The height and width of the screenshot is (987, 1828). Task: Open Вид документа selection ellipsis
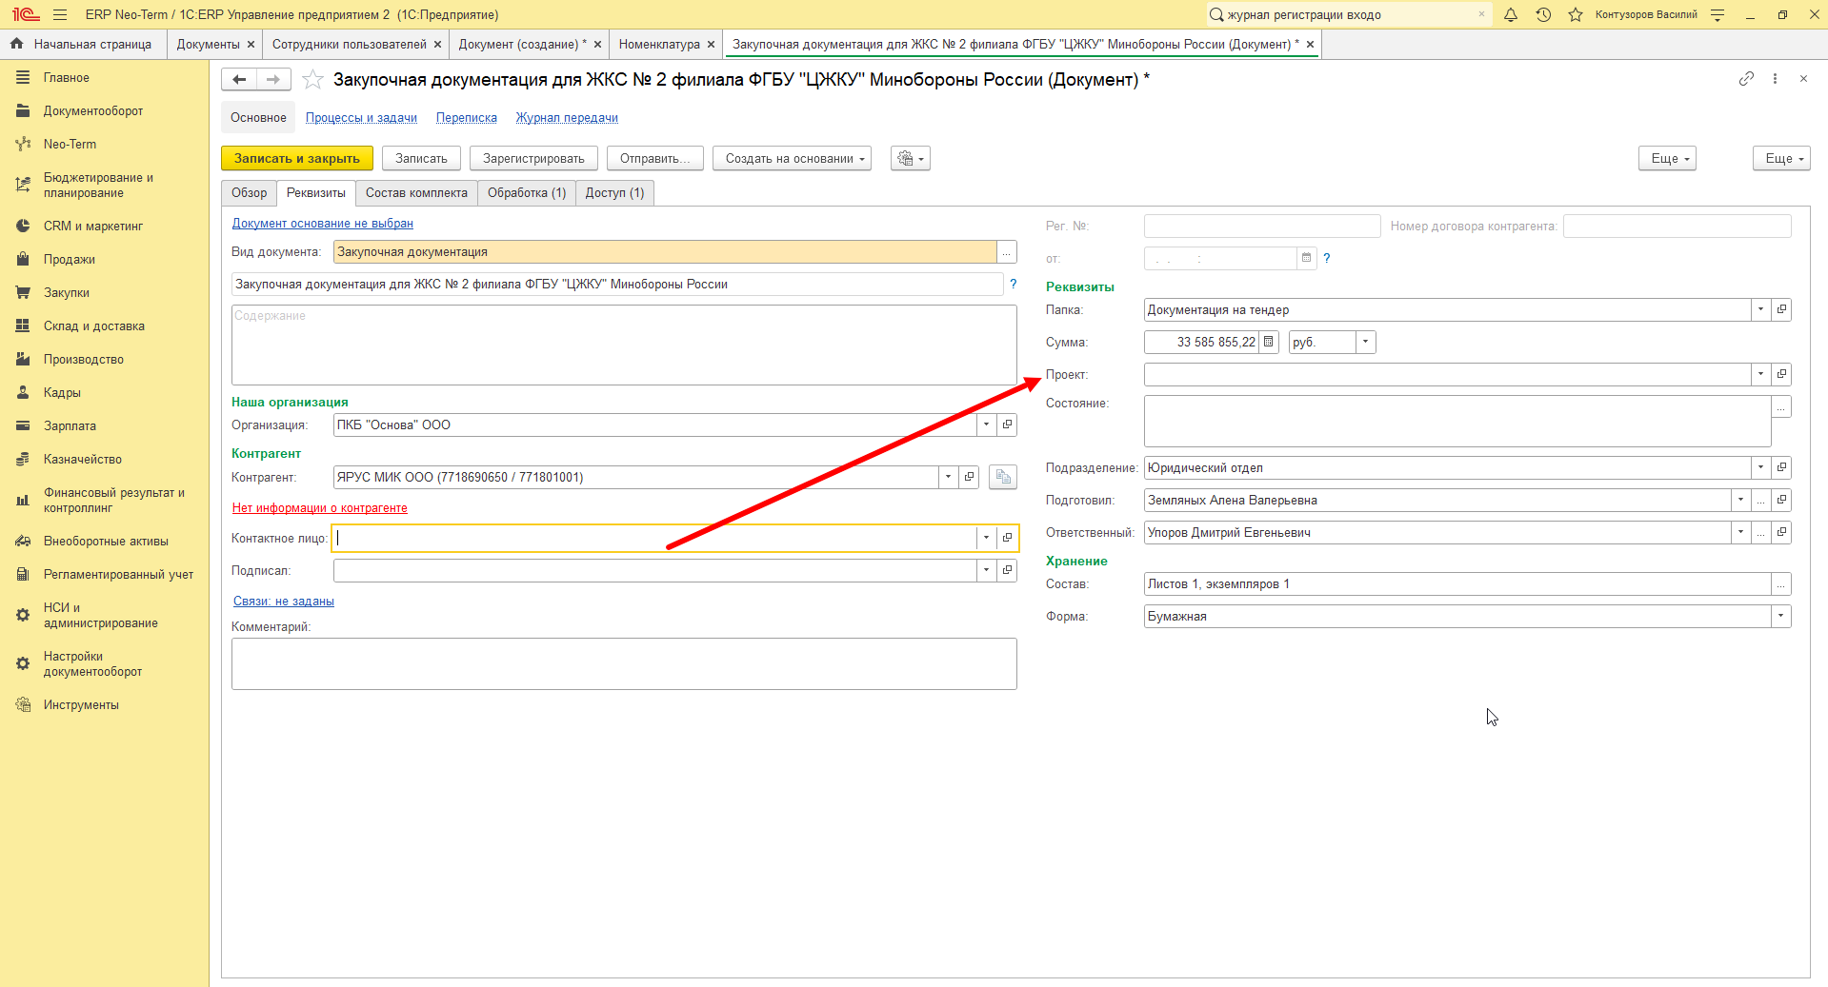coord(1007,252)
